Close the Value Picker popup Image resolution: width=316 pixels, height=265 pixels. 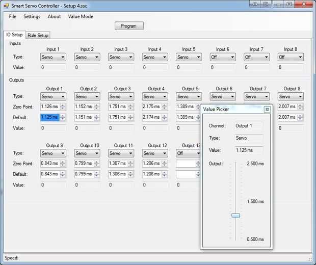click(x=267, y=110)
